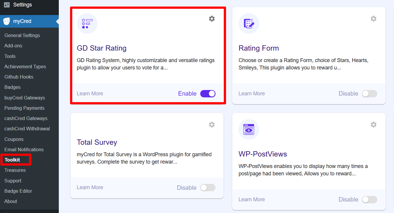
Task: Click Learn More under GD Star Rating
Action: tap(90, 94)
